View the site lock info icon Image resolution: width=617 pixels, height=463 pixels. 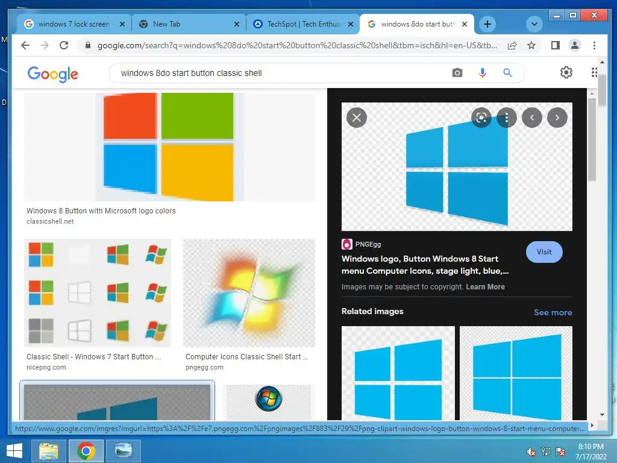point(88,45)
